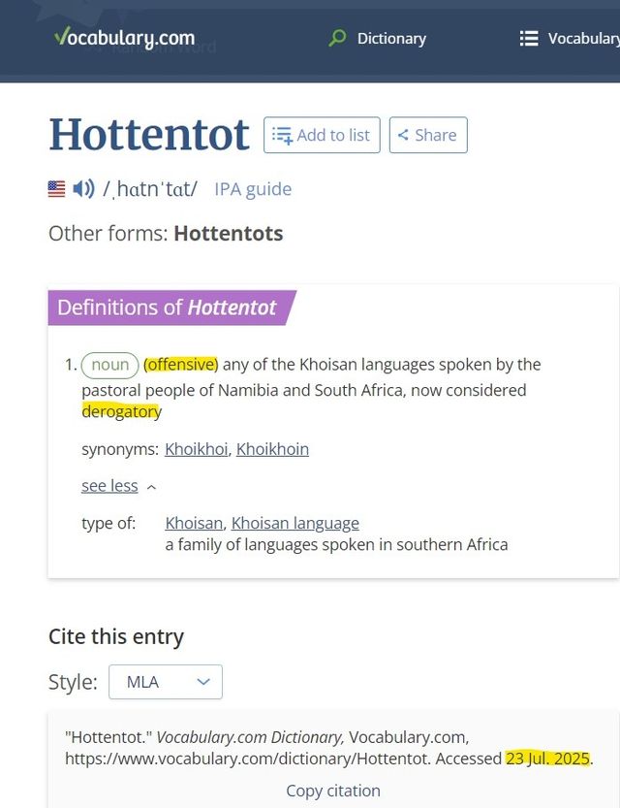Click the Copy citation button
620x808 pixels.
click(x=332, y=791)
